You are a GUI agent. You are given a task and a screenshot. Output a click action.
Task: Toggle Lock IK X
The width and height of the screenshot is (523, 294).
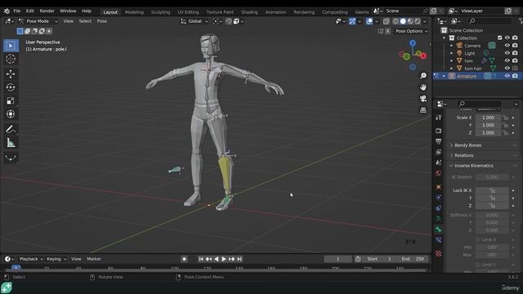pos(492,190)
